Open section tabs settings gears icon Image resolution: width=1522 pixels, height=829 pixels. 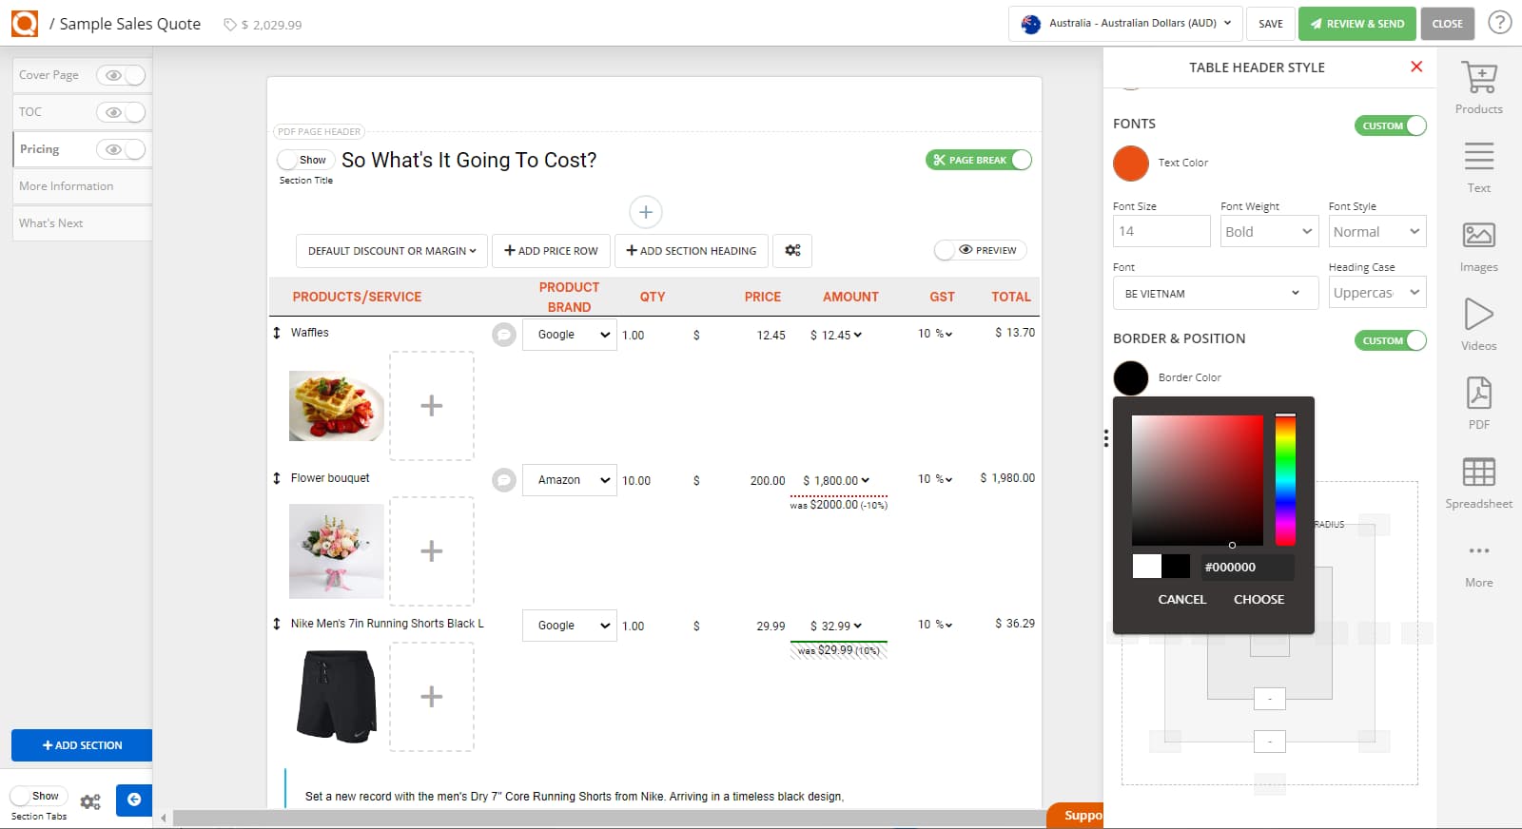pyautogui.click(x=90, y=801)
